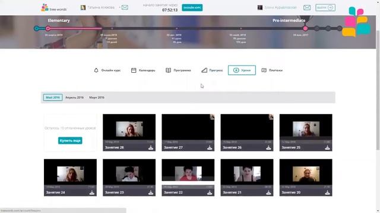Click Елена teacher avatar
Screen dimensions: 380x213
(260, 8)
